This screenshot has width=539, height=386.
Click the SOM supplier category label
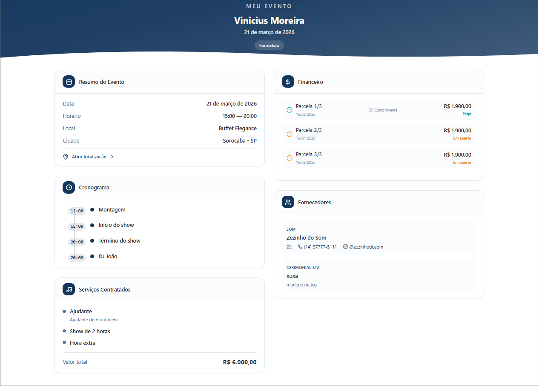pos(291,229)
